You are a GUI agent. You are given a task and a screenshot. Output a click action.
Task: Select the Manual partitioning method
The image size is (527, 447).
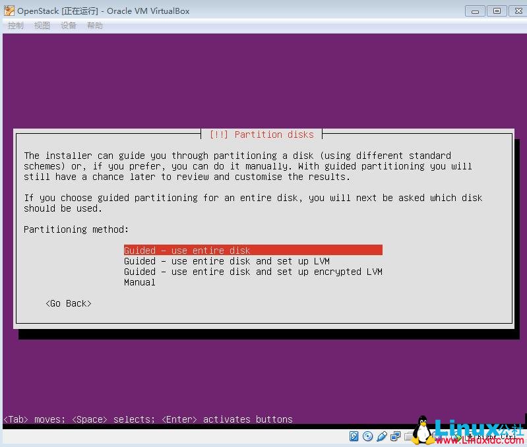pos(139,282)
